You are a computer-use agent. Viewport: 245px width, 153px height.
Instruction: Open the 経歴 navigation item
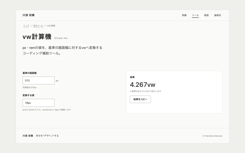[x=206, y=15]
